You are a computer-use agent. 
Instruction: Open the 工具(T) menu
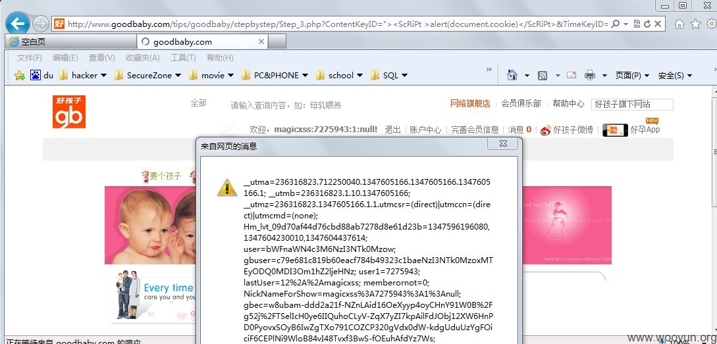183,58
